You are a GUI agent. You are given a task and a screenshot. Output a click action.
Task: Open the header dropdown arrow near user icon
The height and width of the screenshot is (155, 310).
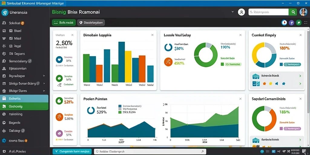232,12
